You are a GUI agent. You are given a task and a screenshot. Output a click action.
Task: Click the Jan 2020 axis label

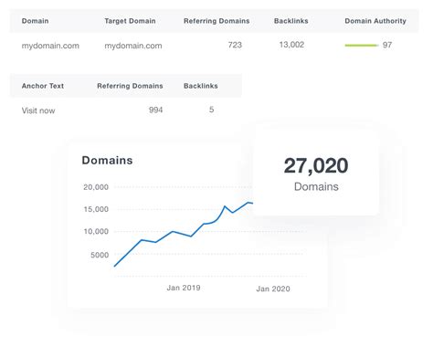[273, 289]
